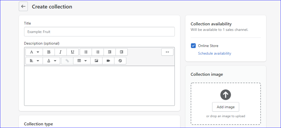Open the Schedule availability link

point(215,53)
